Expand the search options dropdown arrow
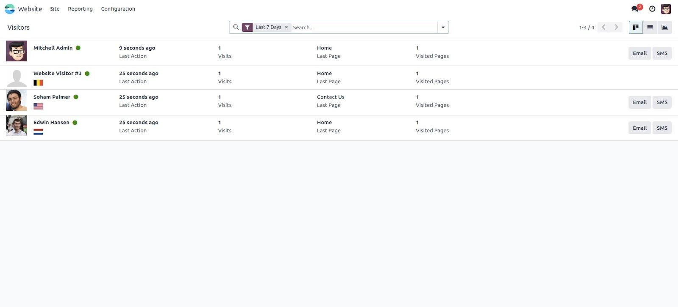 [x=442, y=27]
